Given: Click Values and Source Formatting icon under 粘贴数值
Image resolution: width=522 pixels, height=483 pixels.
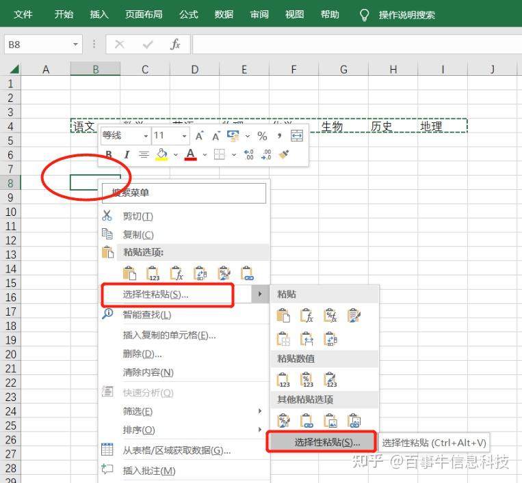Looking at the screenshot, I should 330,380.
